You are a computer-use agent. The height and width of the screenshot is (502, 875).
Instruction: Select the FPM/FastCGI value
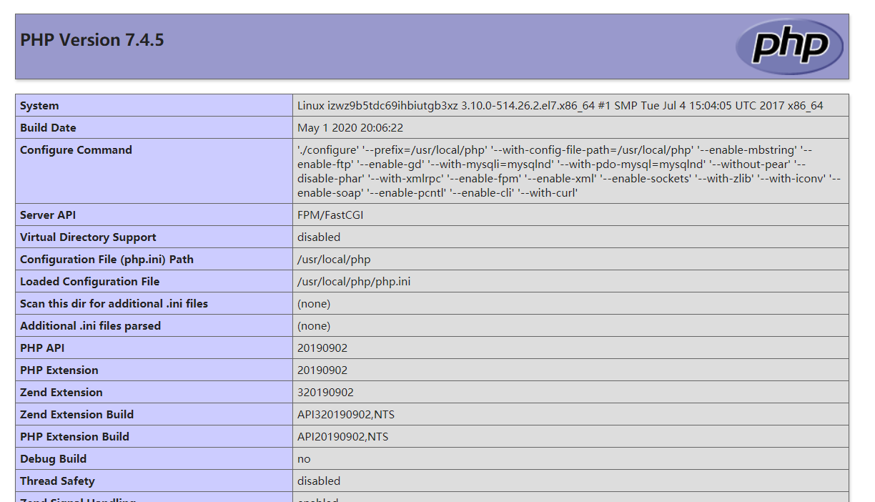[x=330, y=215]
